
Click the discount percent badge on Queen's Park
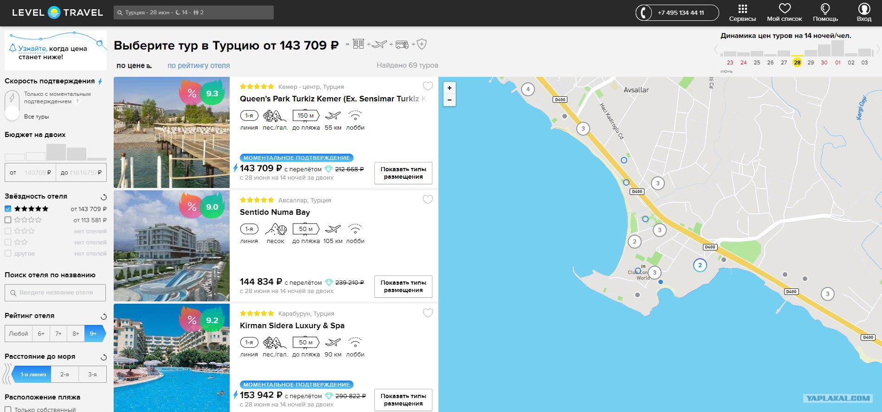(192, 93)
